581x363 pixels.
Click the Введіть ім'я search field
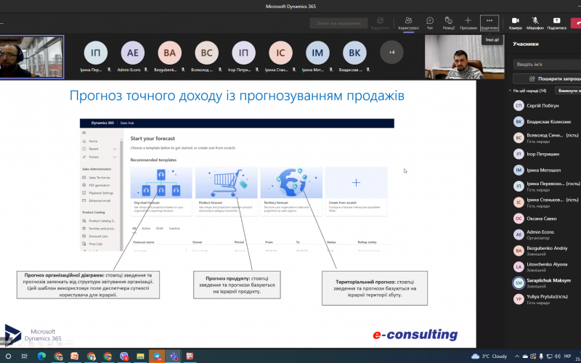(x=547, y=64)
